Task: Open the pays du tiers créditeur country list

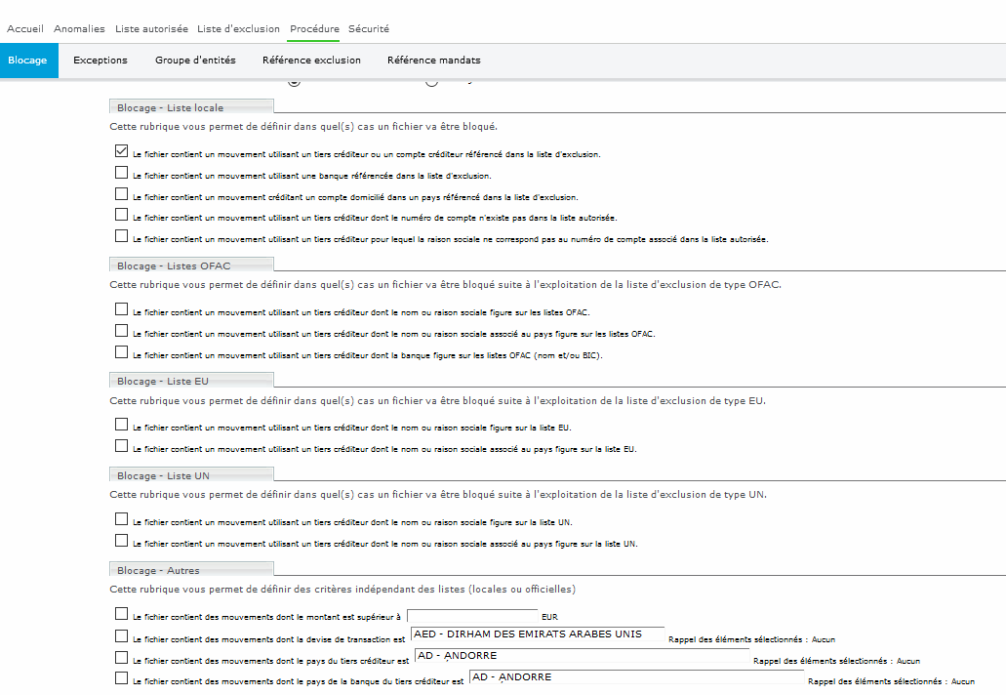Action: coord(582,656)
